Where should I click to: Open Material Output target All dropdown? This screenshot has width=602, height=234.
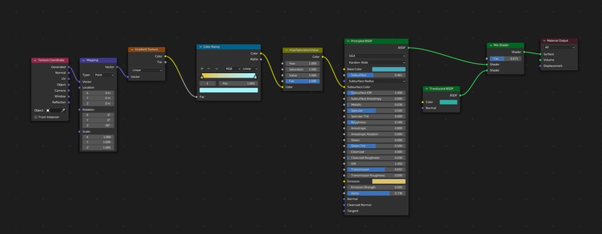tap(559, 47)
